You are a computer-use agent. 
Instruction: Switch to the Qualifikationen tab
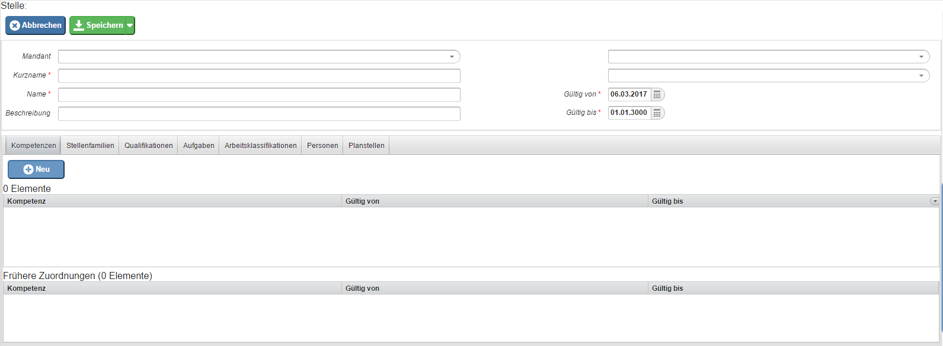click(149, 146)
